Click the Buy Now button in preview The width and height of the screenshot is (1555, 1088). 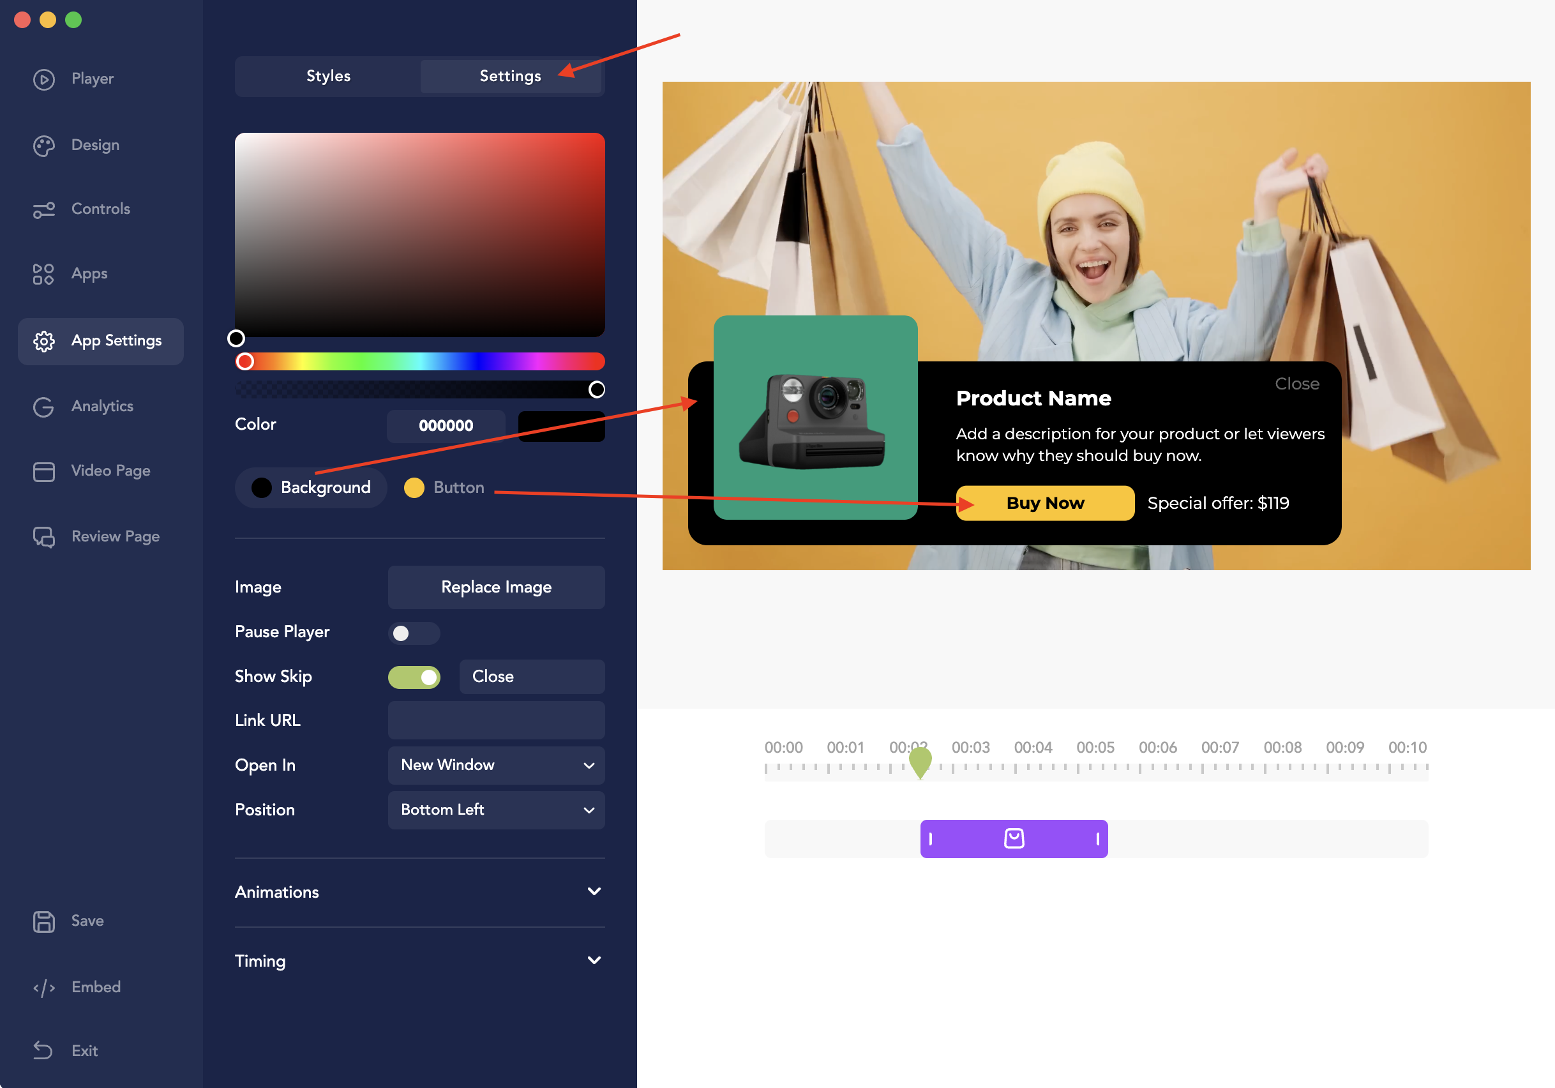click(x=1045, y=502)
